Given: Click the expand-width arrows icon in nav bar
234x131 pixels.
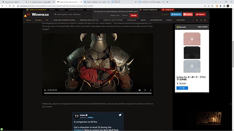Looking at the screenshot, I should [193, 20].
